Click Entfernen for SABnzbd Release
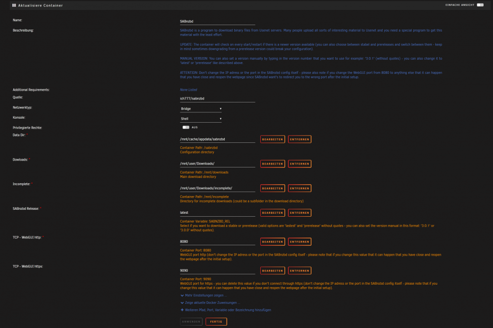The image size is (493, 328). click(300, 213)
